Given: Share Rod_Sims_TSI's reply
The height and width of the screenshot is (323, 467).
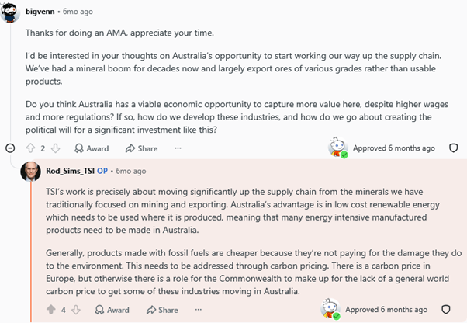Looking at the screenshot, I should (162, 310).
